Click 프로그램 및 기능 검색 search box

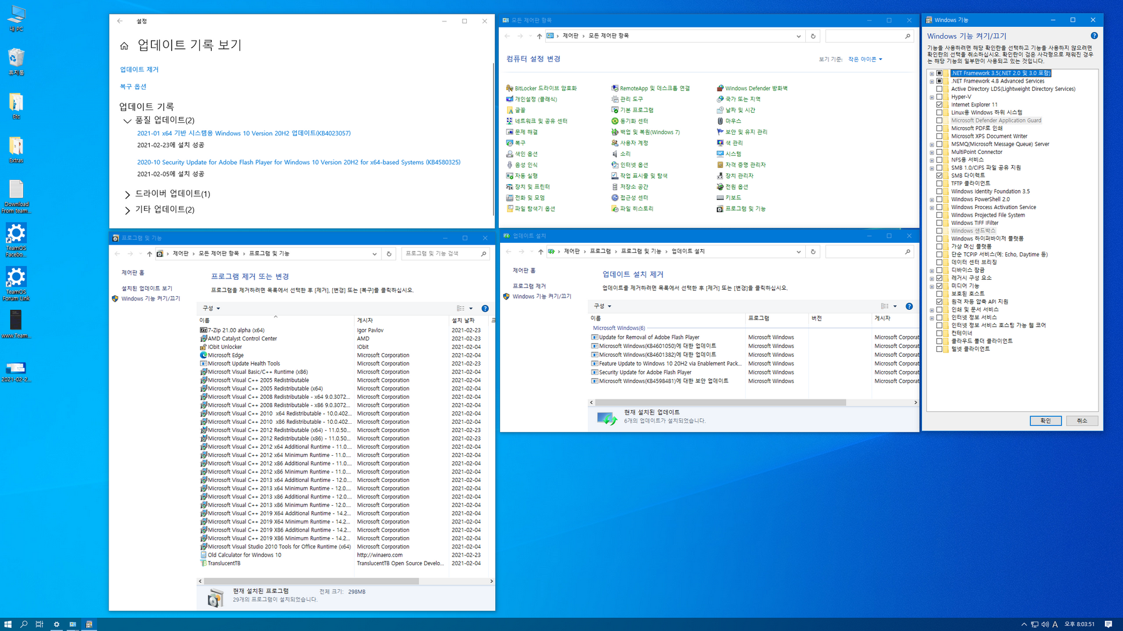[x=444, y=254]
